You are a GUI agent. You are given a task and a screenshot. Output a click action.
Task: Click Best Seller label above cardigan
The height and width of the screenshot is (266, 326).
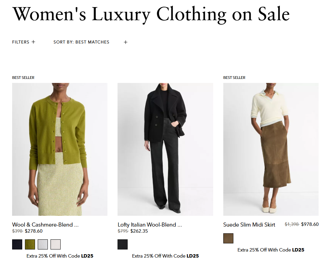tap(23, 78)
